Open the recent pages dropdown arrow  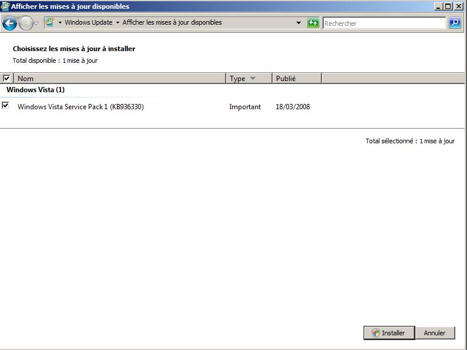[36, 23]
